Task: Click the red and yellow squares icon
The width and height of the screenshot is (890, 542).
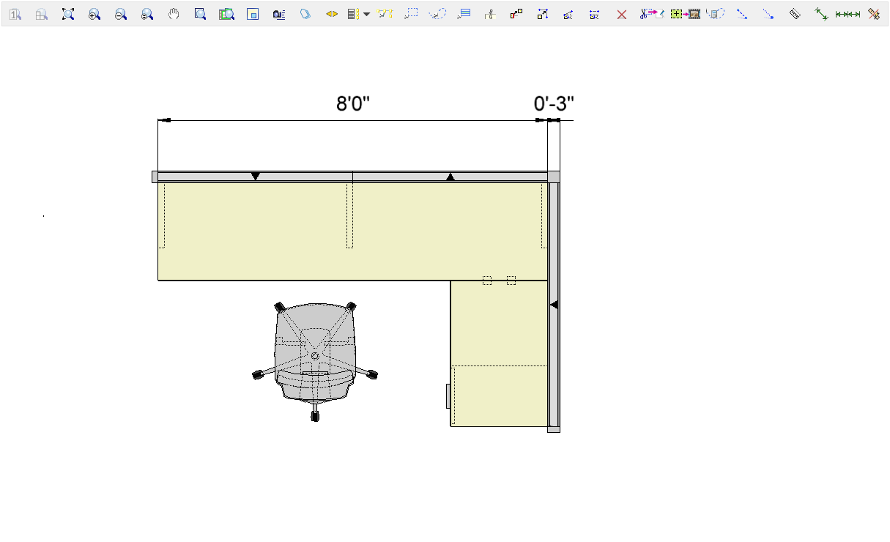Action: pos(516,14)
